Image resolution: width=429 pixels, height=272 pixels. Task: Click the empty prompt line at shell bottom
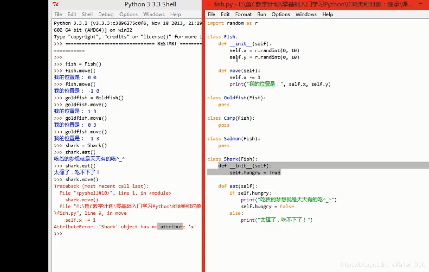coord(58,234)
